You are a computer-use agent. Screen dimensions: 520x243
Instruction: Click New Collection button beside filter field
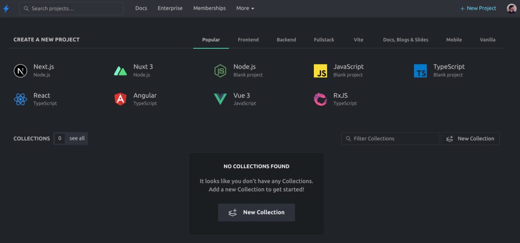coord(470,139)
